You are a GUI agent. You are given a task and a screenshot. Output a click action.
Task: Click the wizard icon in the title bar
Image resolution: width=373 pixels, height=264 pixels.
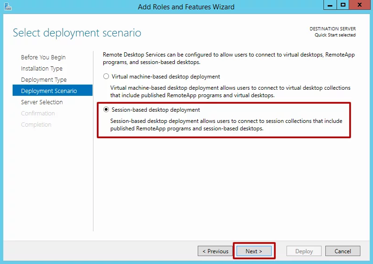pyautogui.click(x=7, y=6)
